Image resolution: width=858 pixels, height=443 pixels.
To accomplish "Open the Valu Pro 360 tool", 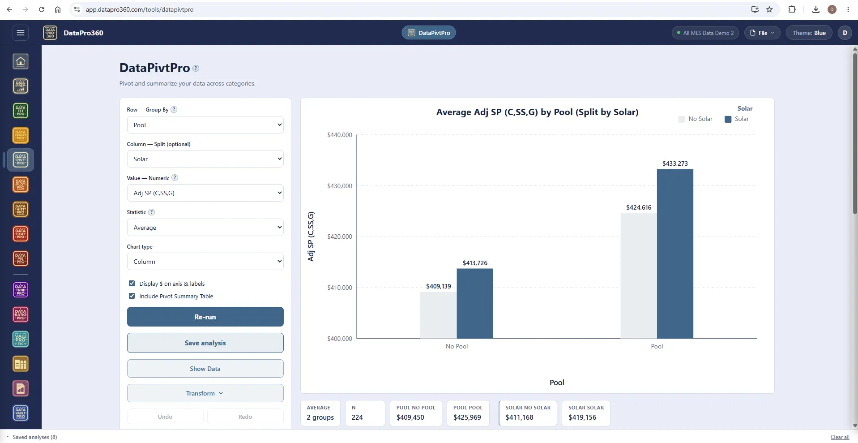I will pyautogui.click(x=21, y=340).
